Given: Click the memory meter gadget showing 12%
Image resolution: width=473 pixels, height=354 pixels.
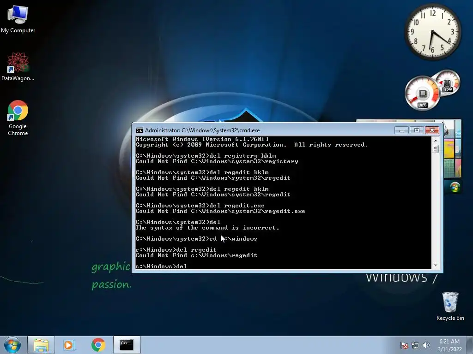Looking at the screenshot, I should tap(448, 83).
